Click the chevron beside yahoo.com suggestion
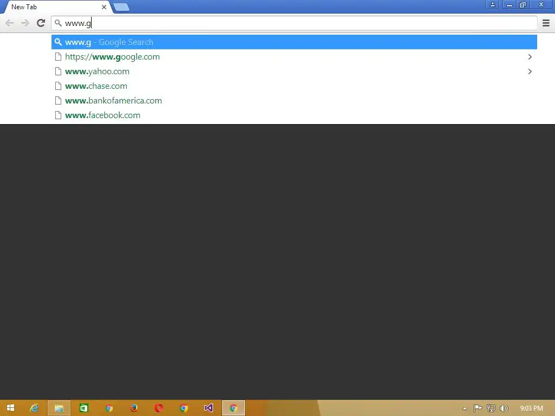The width and height of the screenshot is (555, 416). (x=530, y=71)
